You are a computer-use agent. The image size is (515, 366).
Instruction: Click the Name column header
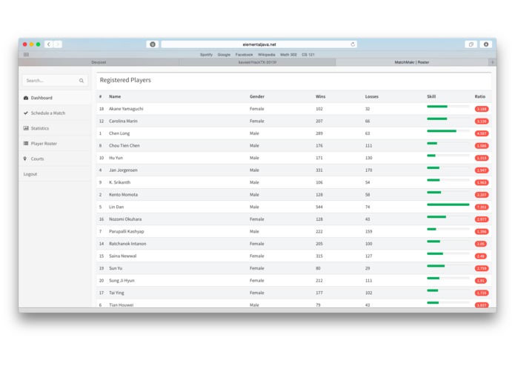115,96
